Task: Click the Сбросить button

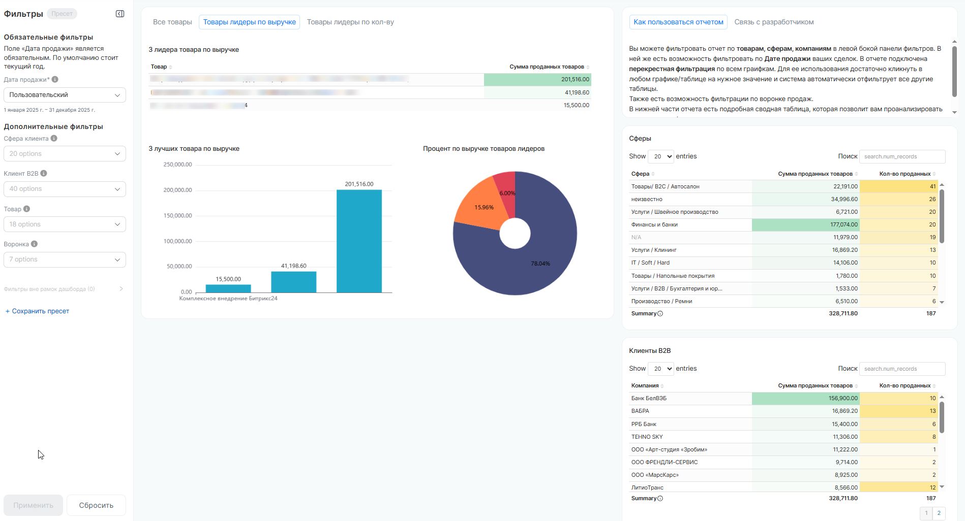Action: [x=96, y=505]
